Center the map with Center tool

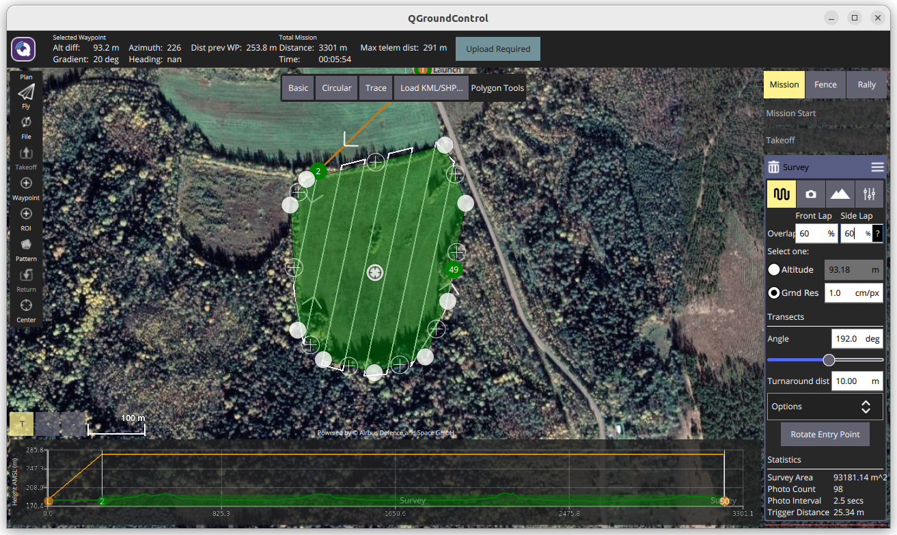point(26,305)
